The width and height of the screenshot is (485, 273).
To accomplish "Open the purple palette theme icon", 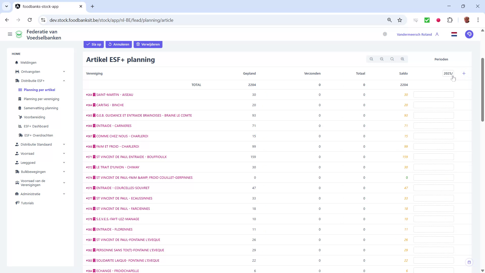I will click(x=469, y=34).
